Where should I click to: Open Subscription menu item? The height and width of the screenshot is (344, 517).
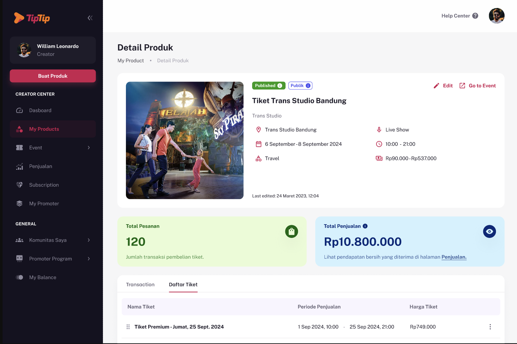click(53, 185)
